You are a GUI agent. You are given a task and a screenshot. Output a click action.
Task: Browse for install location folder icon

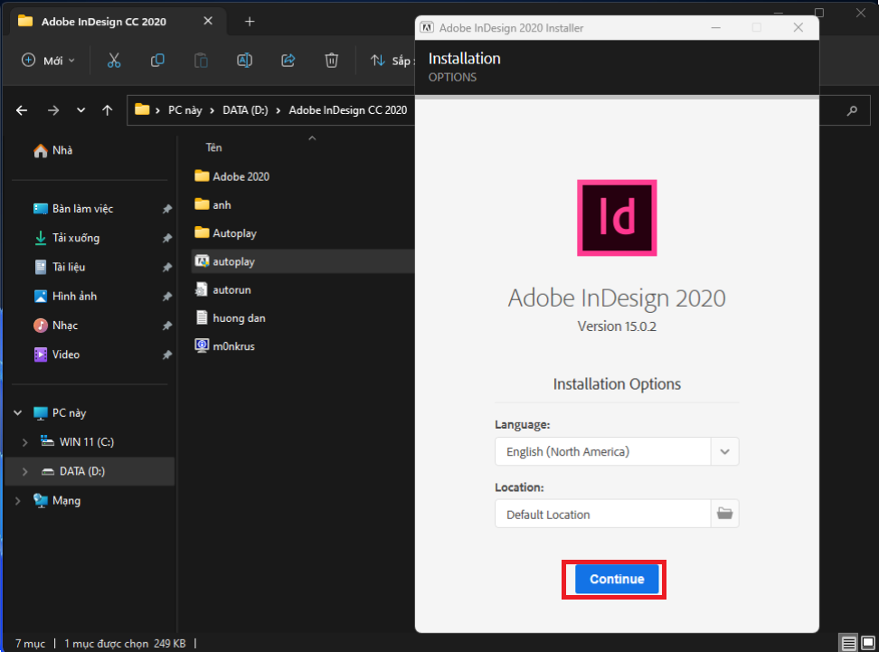[x=724, y=514]
